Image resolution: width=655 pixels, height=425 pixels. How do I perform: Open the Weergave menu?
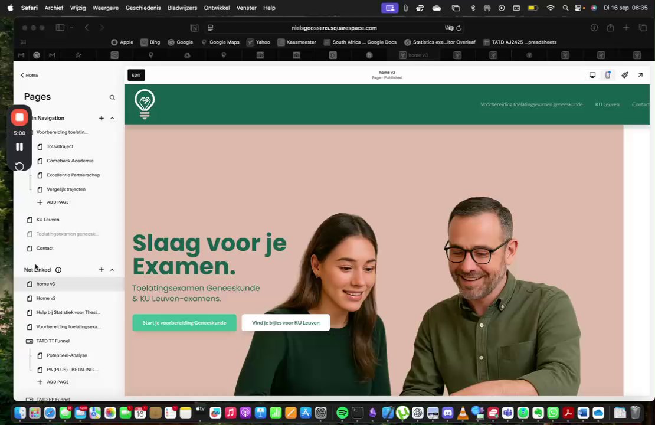[105, 8]
